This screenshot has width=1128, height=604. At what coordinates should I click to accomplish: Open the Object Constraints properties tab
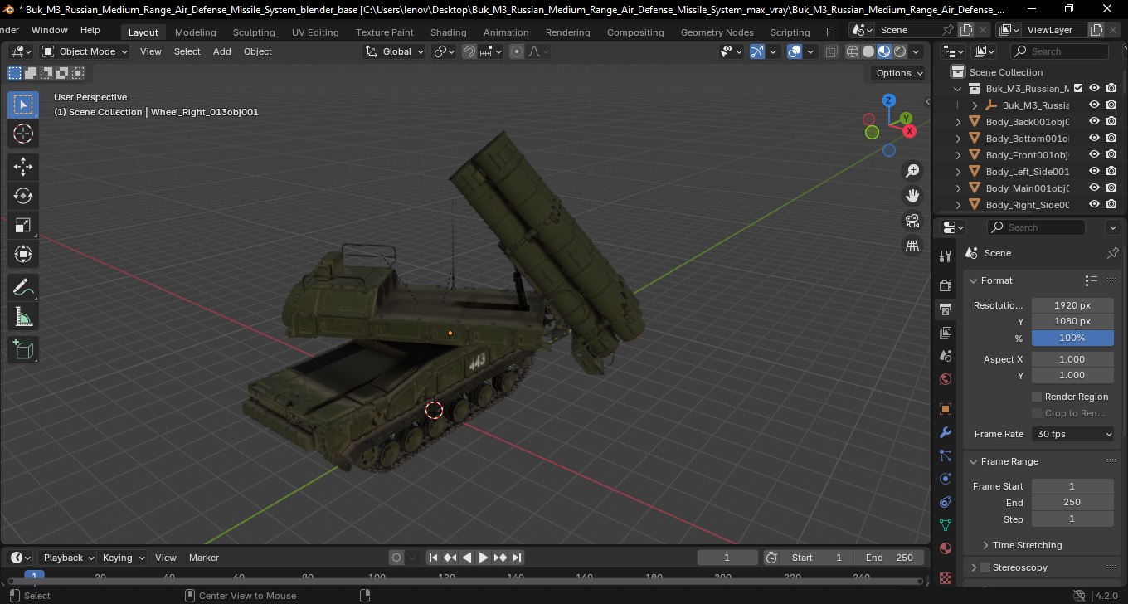coord(946,502)
